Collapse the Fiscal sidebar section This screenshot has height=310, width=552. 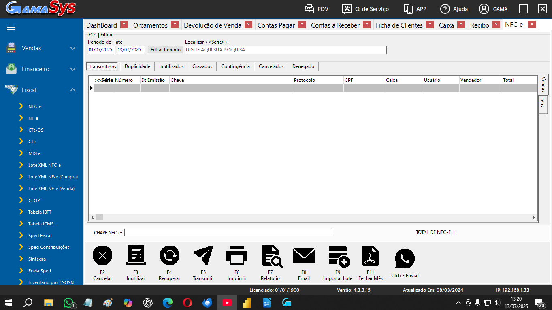pyautogui.click(x=40, y=90)
